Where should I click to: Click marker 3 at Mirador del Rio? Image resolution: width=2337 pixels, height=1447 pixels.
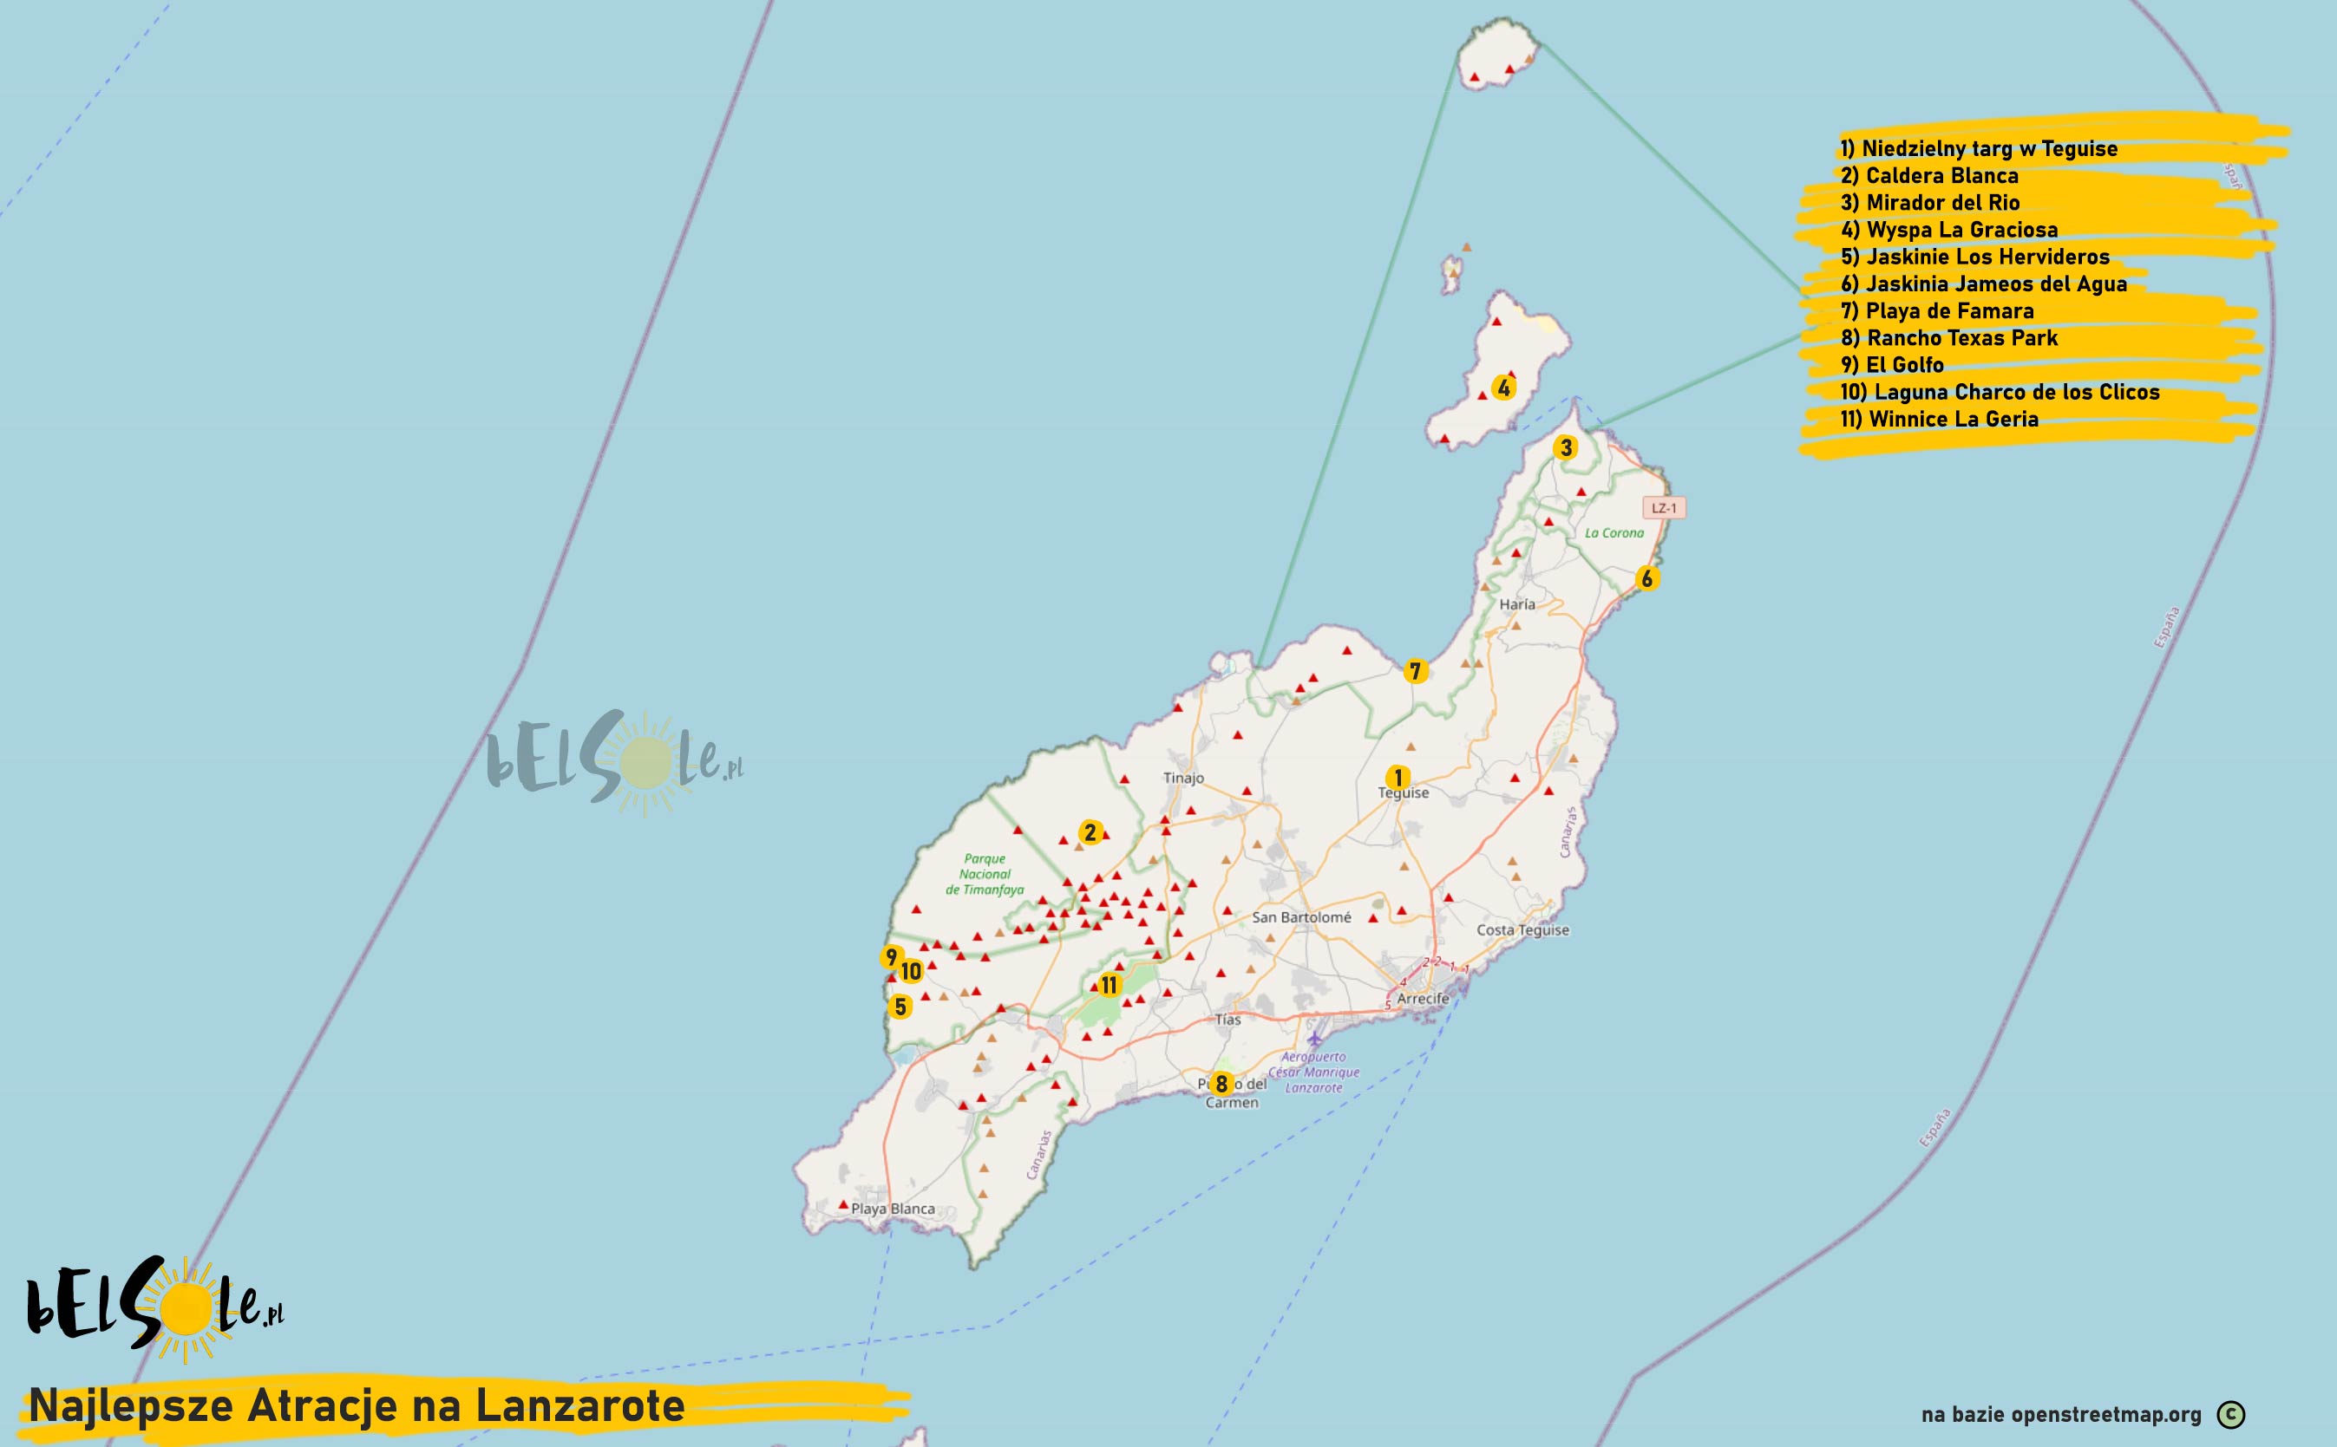coord(1565,446)
